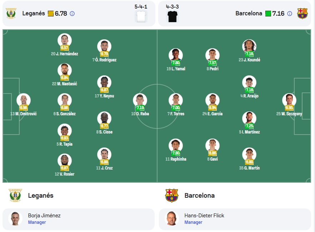Click the Leganés crest in the top header
The image size is (315, 232).
click(11, 14)
